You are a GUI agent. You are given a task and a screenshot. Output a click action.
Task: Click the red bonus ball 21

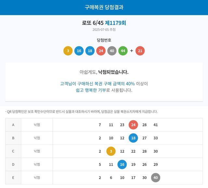click(x=140, y=51)
